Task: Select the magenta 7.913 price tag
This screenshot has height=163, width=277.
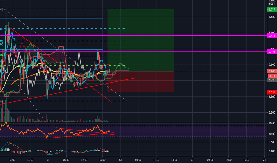Action: [272, 36]
